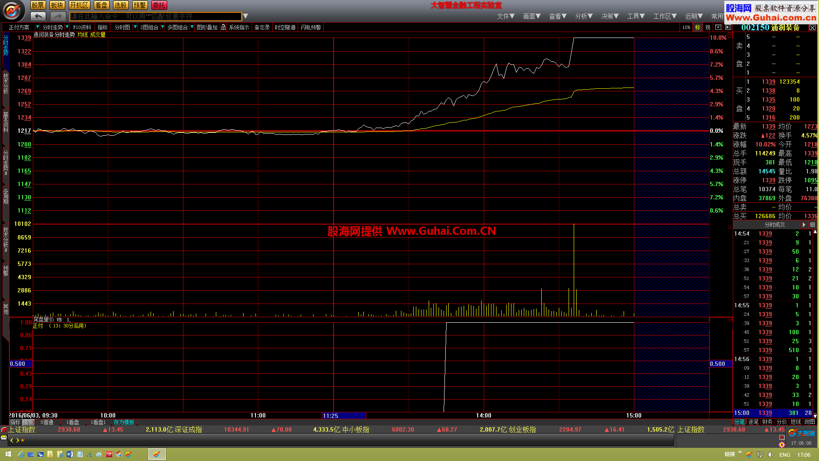Click the red window icon before 上证指数
This screenshot has height=461, width=819.
pyautogui.click(x=4, y=429)
